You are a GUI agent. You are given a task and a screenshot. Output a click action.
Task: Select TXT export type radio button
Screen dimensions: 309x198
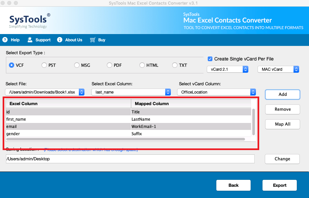coord(175,65)
